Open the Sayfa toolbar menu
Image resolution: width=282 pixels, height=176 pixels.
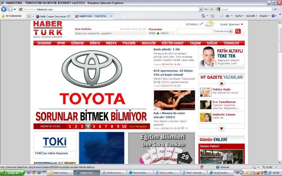click(x=239, y=16)
